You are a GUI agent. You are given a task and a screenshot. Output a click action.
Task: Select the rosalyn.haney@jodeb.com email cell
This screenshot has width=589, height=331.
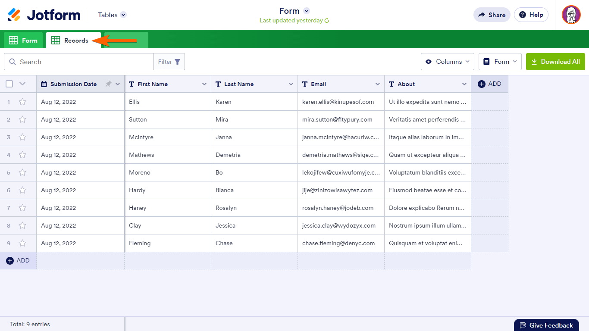click(341, 208)
